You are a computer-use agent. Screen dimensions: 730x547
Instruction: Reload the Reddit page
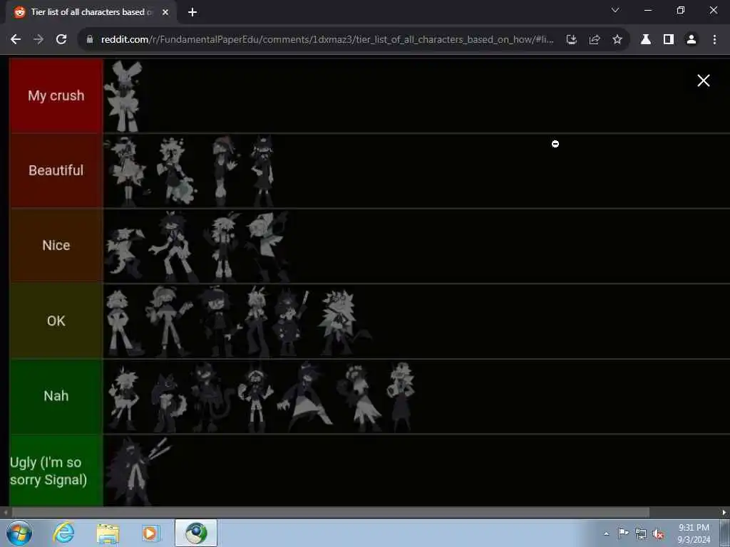coord(61,40)
